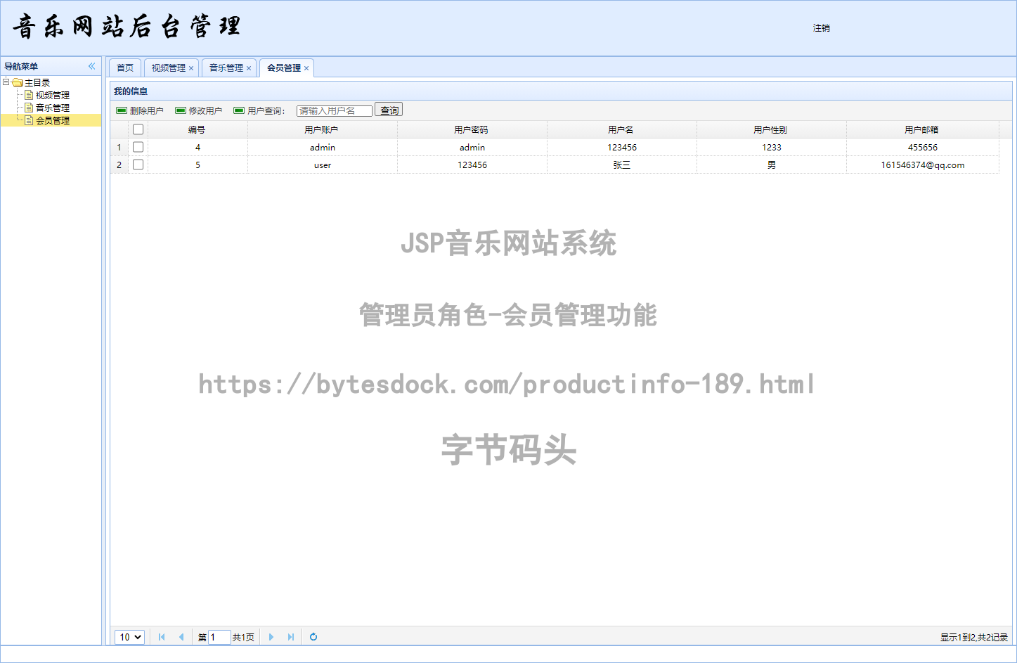Sort by the 编号 column header
Screen dimensions: 1017x663
(x=197, y=129)
